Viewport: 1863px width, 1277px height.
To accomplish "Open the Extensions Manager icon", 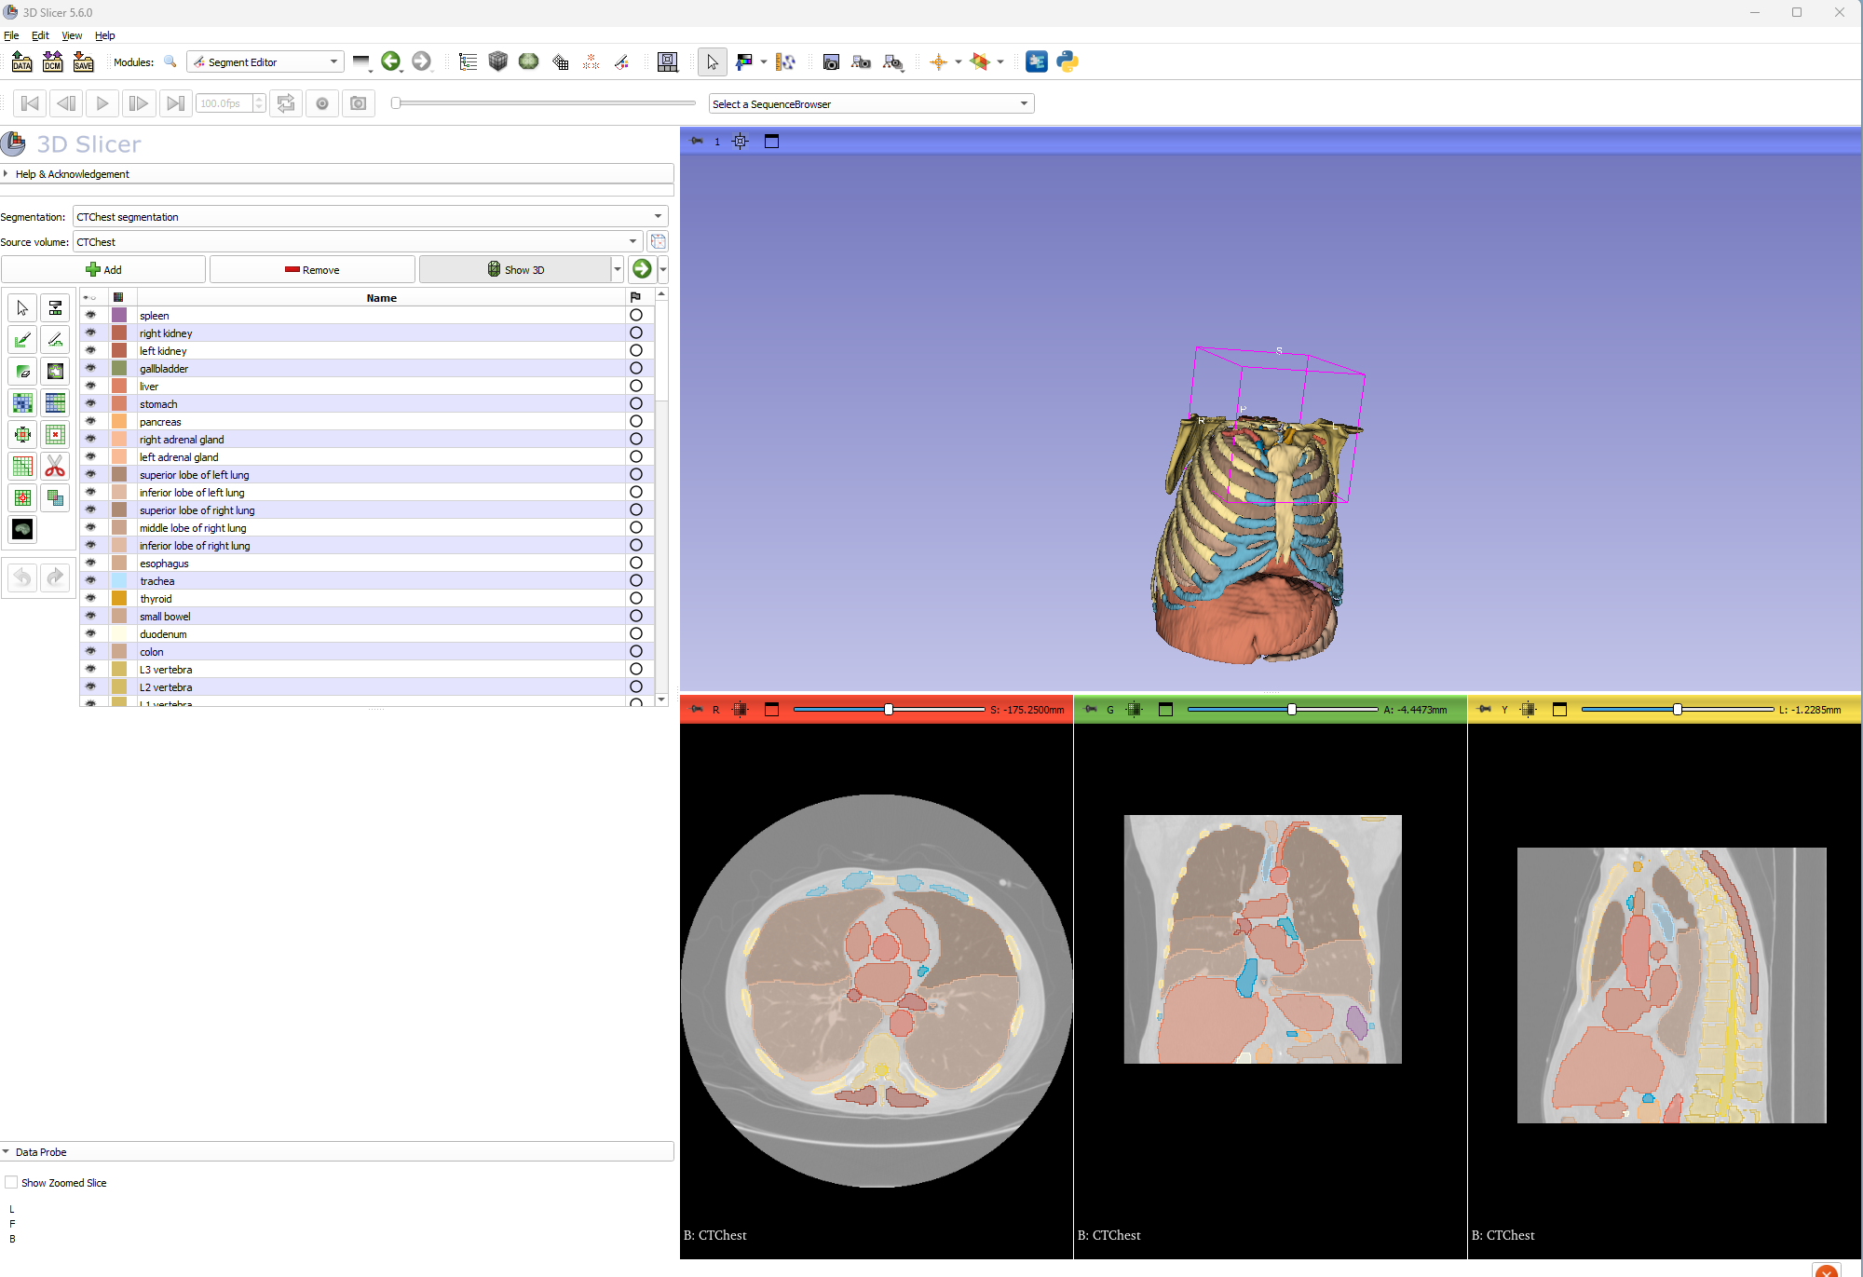I will pyautogui.click(x=1036, y=61).
